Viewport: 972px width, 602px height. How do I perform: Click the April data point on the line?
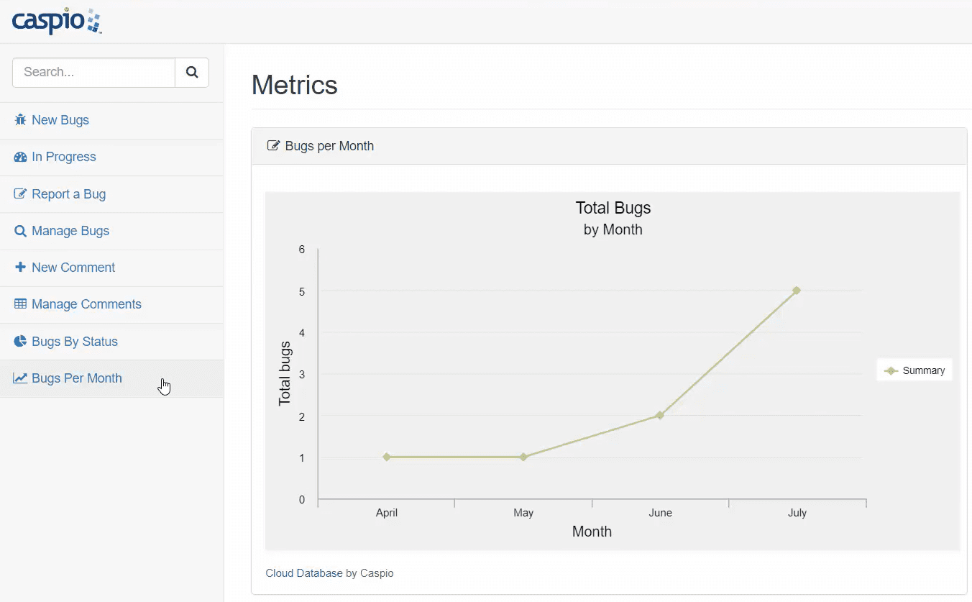click(387, 457)
